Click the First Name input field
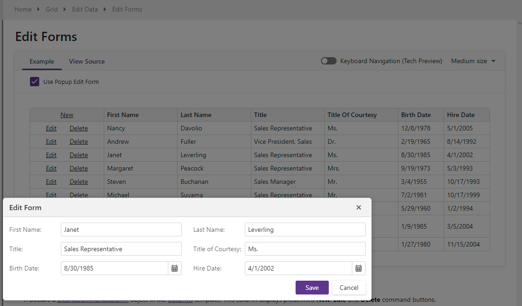 [121, 229]
